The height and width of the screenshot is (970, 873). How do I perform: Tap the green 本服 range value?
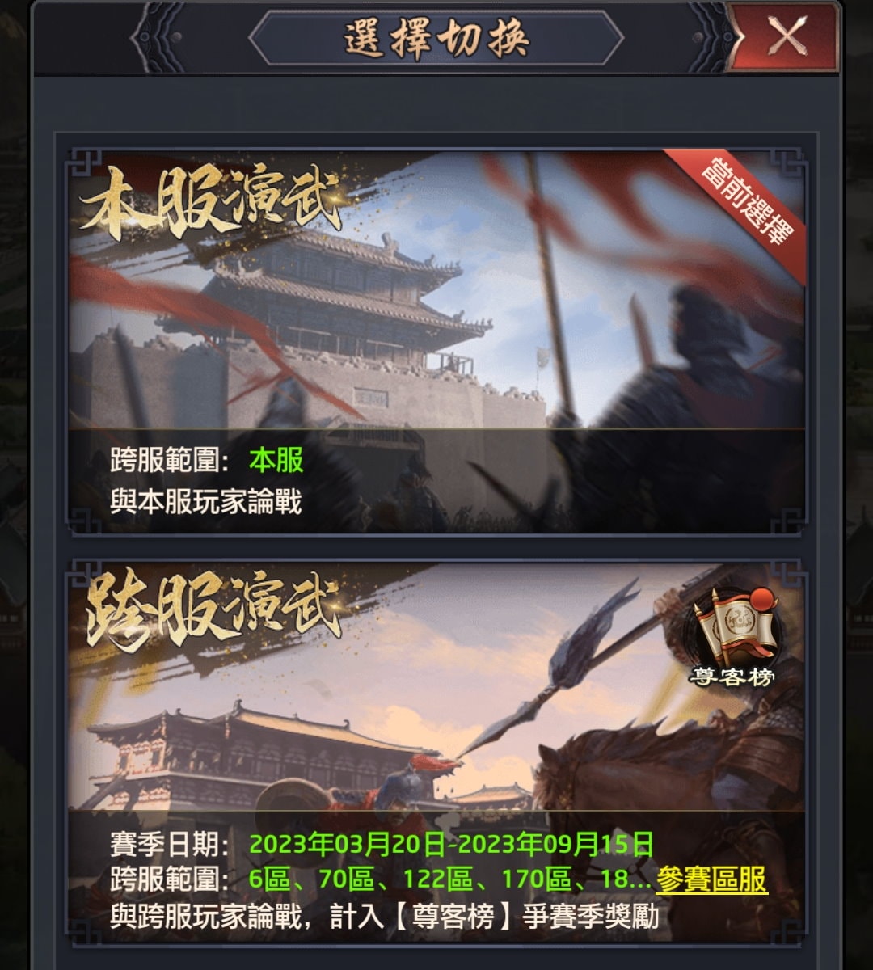(x=276, y=461)
